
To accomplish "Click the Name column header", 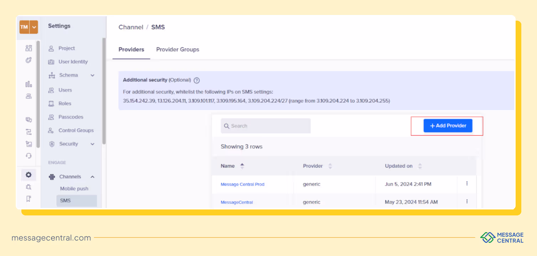I will coord(227,166).
